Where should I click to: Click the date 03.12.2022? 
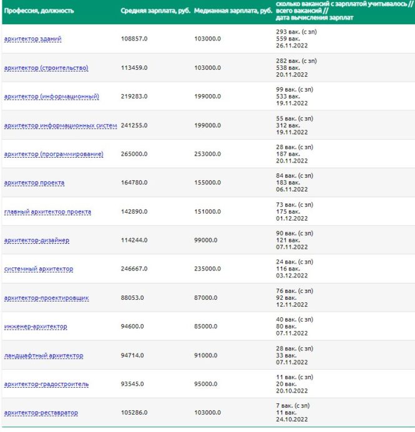(291, 276)
